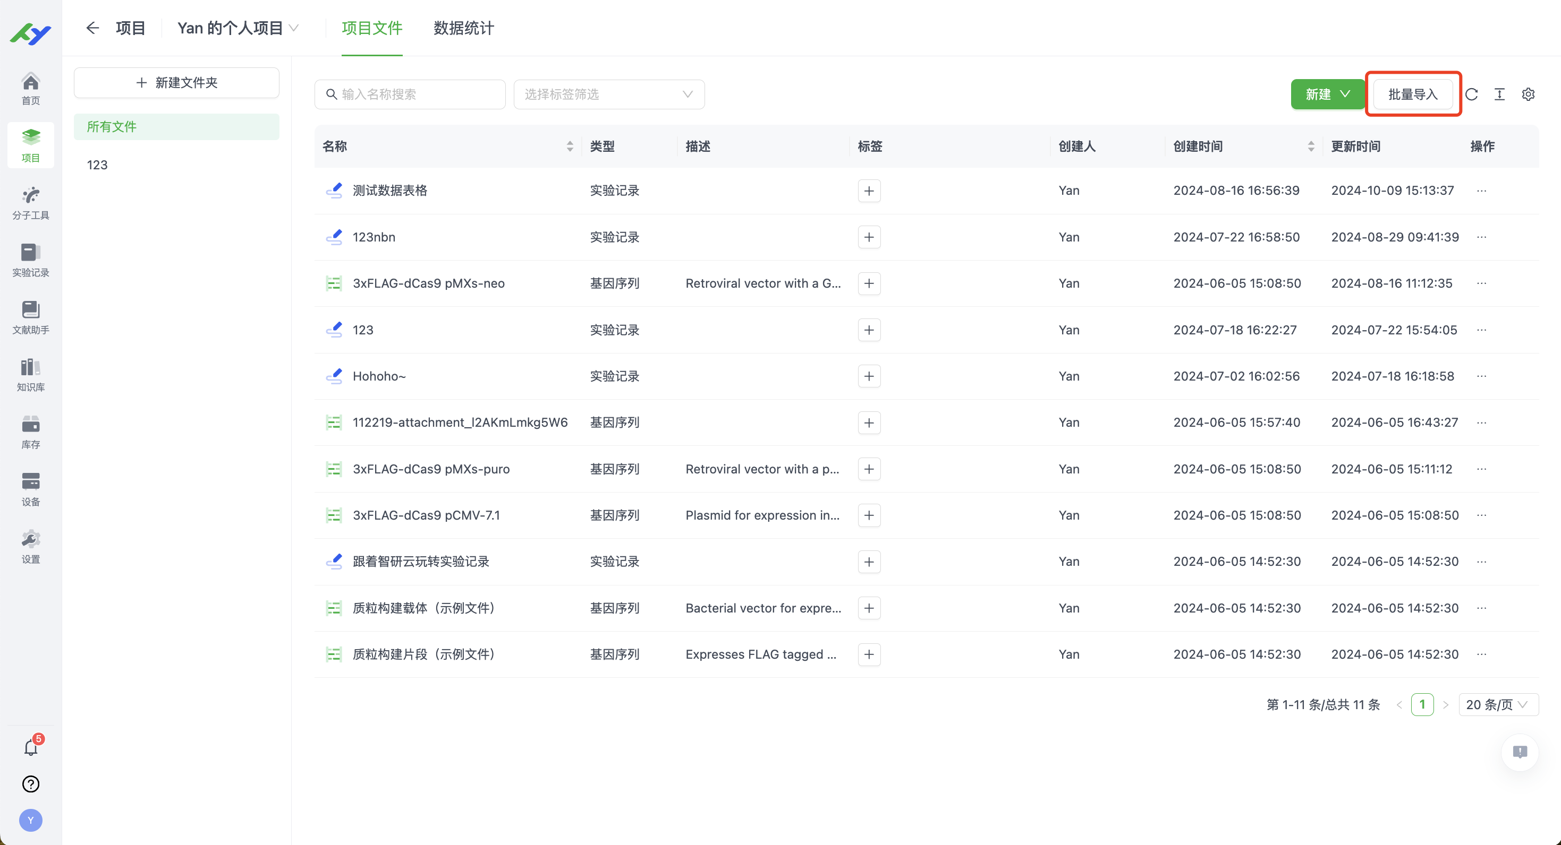Click the 新建文件夹 button
The width and height of the screenshot is (1561, 845).
tap(176, 82)
